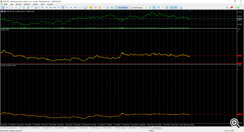Select the Fibonacci retracement tool
The height and width of the screenshot is (132, 244).
click(28, 7)
